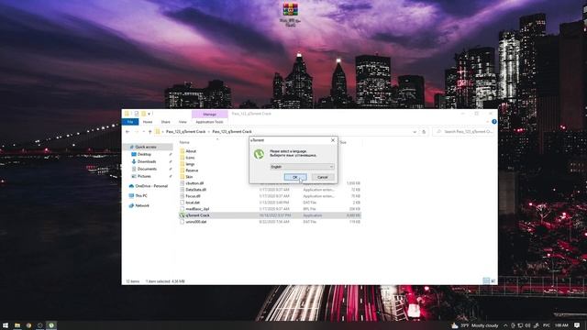
Task: Close the language selection dialog
Action: (x=332, y=140)
